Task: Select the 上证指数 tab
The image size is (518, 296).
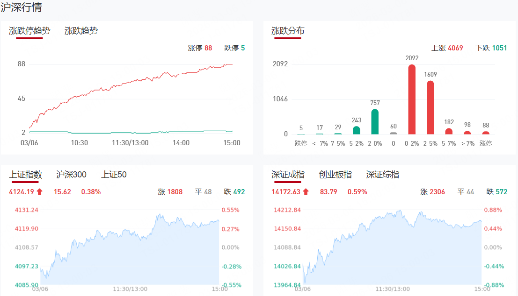Action: coord(26,175)
